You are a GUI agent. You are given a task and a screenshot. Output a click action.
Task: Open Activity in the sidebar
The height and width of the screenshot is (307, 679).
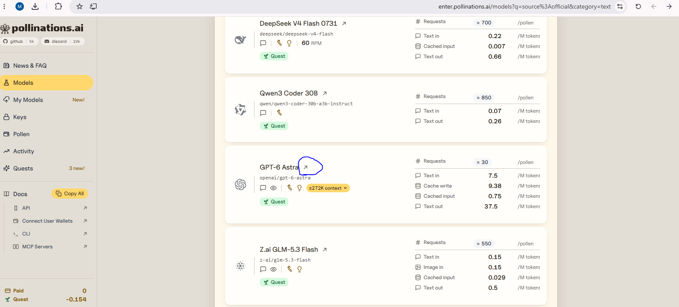(47, 151)
